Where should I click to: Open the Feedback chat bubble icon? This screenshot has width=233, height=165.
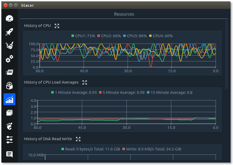point(9,154)
